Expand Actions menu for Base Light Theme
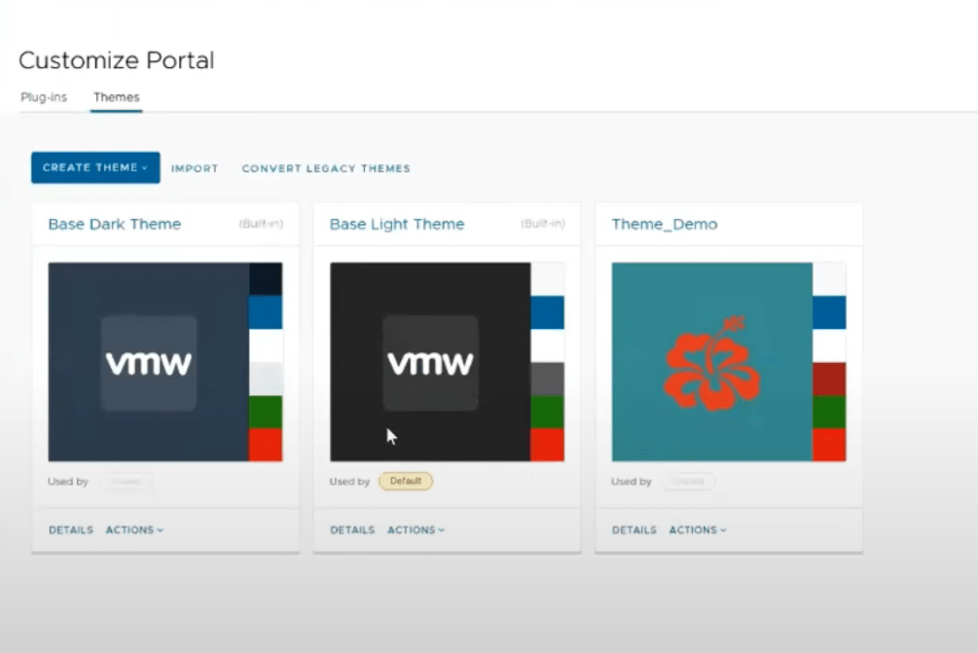978x653 pixels. tap(416, 530)
